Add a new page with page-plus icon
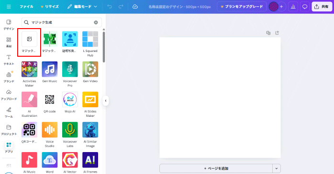 click(277, 33)
